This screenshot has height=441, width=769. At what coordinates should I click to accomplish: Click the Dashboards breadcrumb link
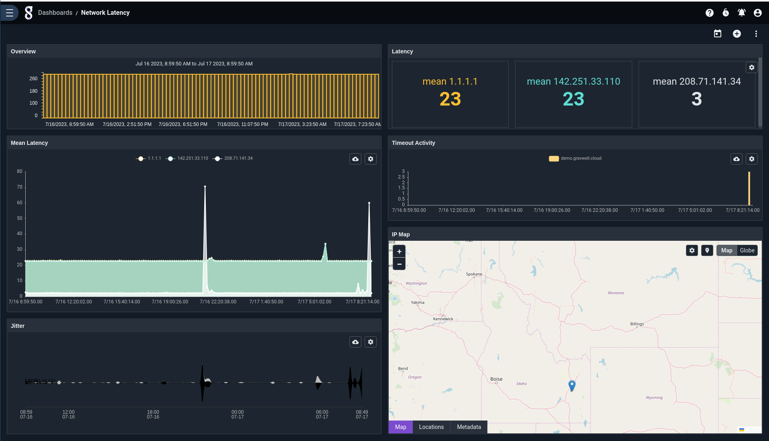click(x=55, y=13)
